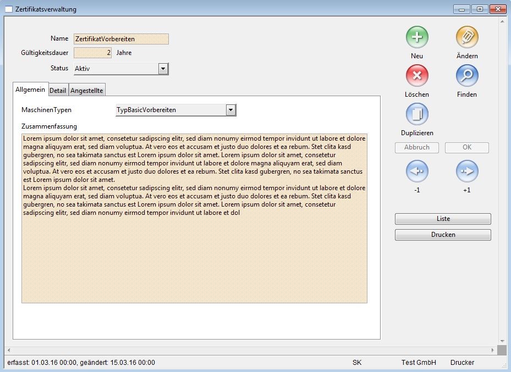This screenshot has height=372, width=511.
Task: Click the Gültigkeitsdauer years field
Action: point(93,53)
